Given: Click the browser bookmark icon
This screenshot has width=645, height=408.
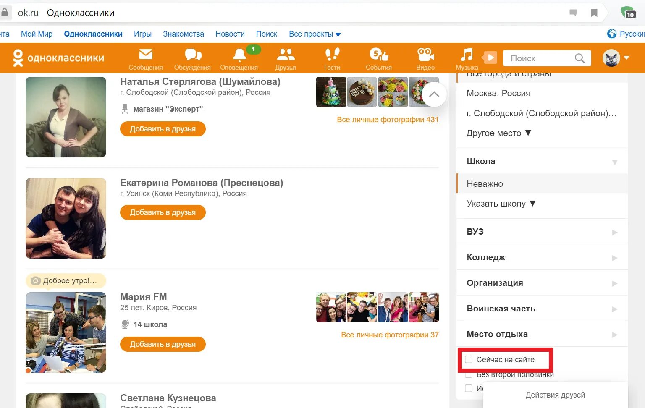Looking at the screenshot, I should (594, 13).
